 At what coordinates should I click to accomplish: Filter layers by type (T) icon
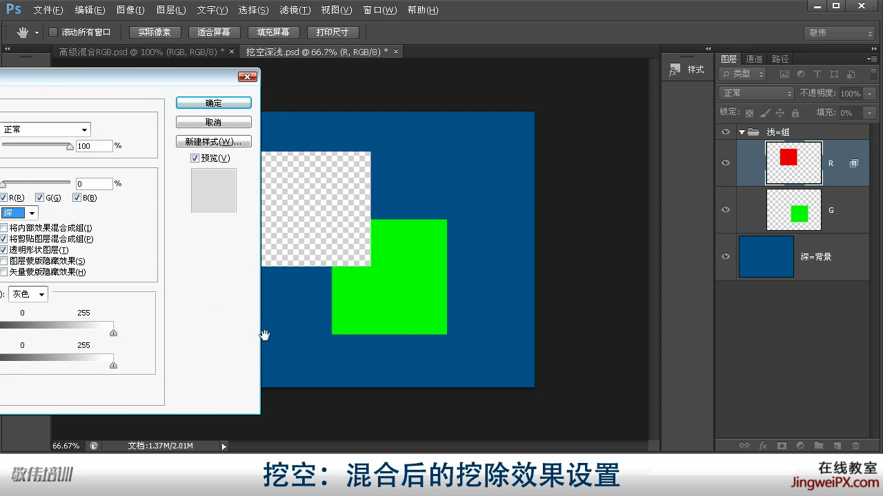817,74
